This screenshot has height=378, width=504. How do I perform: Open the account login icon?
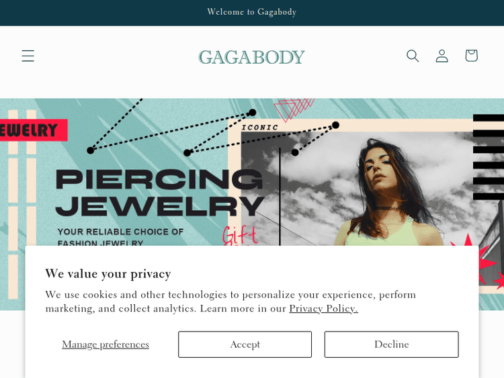[x=442, y=56]
